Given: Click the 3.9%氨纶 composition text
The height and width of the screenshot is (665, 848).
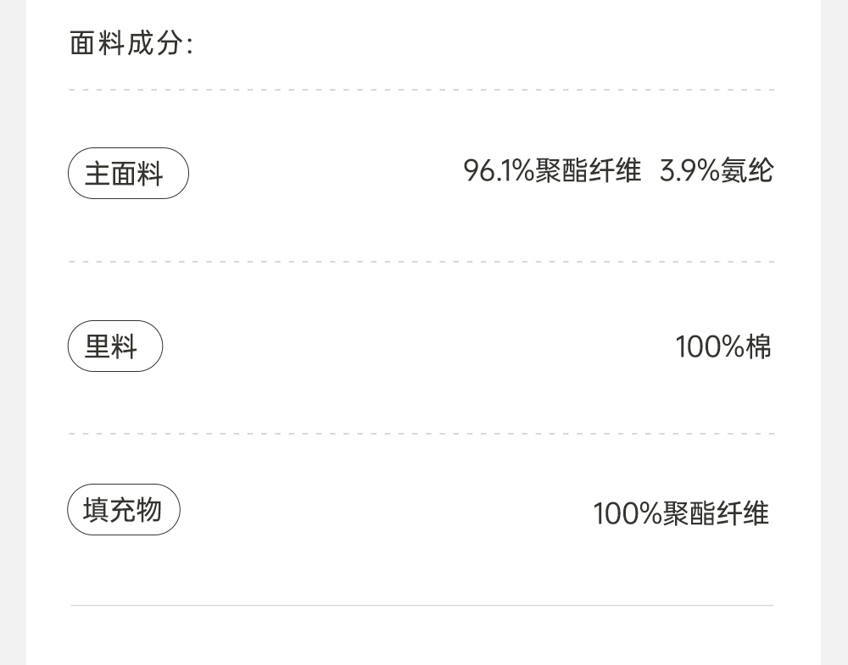Looking at the screenshot, I should click(x=717, y=171).
